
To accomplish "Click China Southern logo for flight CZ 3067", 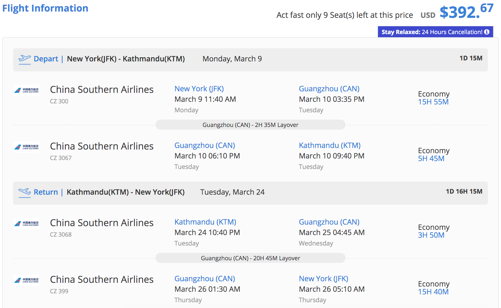I will tap(26, 147).
